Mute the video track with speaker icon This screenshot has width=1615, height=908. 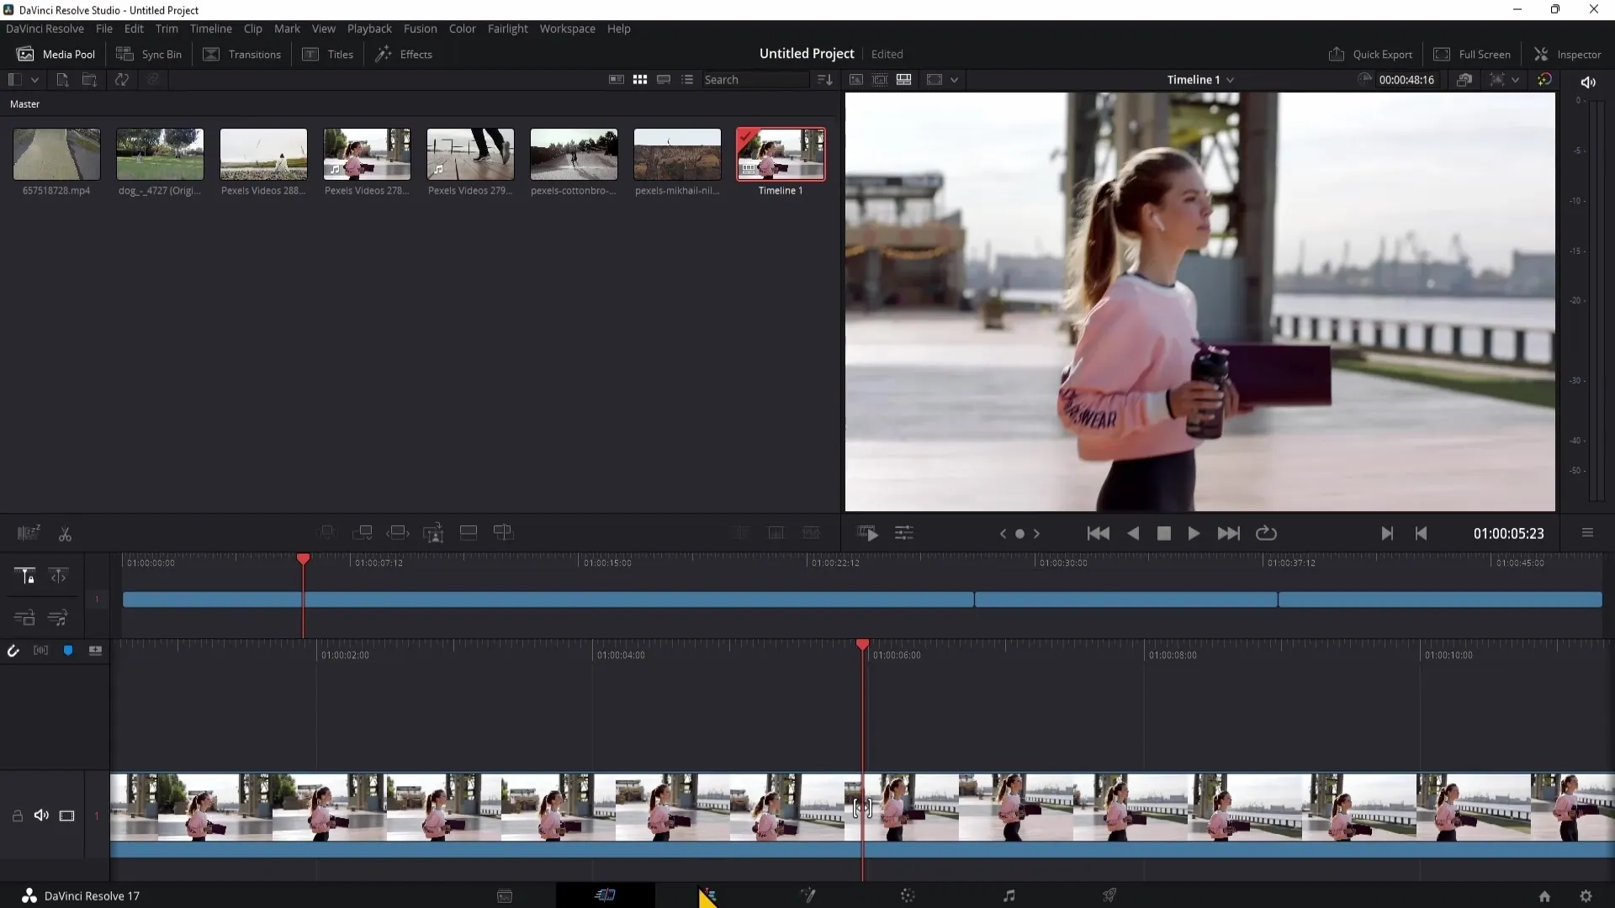click(41, 815)
